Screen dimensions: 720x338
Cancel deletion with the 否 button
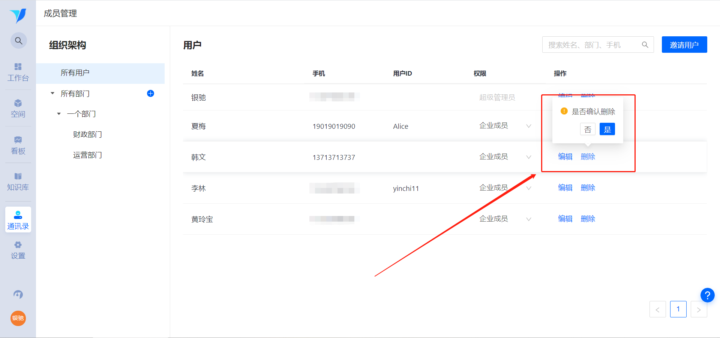click(x=588, y=129)
